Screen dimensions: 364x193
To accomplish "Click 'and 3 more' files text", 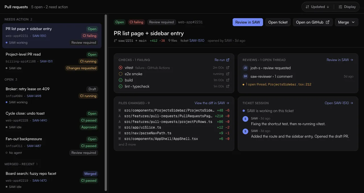I will tap(127, 144).
